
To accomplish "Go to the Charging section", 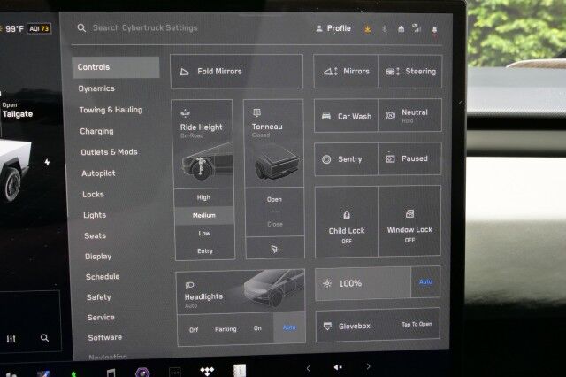I will tap(96, 131).
